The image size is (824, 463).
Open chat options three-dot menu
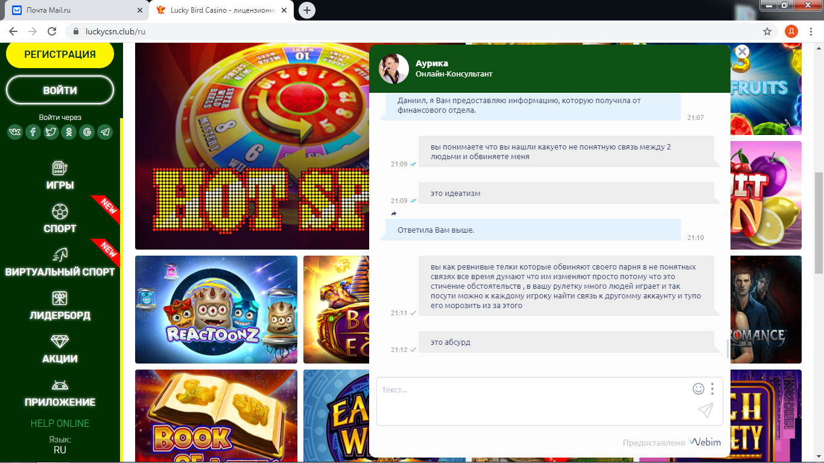[712, 389]
